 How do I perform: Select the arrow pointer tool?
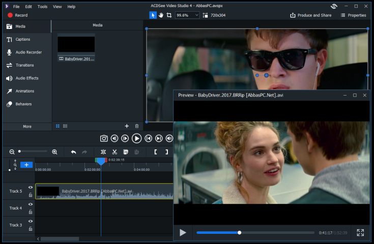coord(153,15)
